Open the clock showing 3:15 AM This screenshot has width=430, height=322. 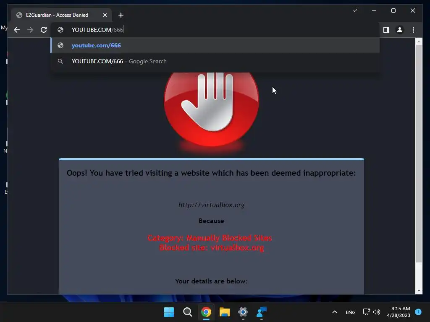click(x=399, y=312)
